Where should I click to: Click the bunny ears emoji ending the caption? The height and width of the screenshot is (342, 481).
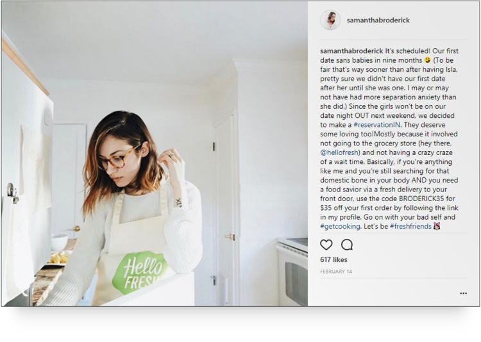tap(437, 226)
